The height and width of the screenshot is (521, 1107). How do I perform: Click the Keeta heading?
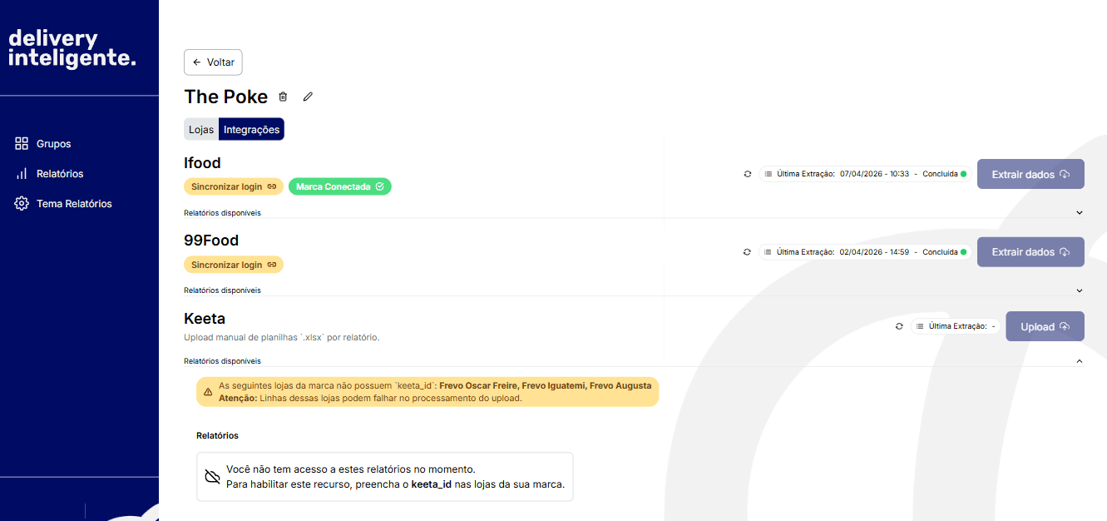[205, 318]
